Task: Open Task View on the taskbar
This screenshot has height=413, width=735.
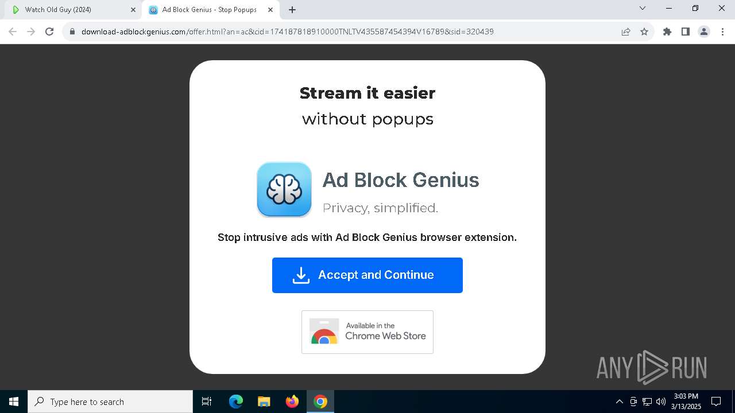Action: point(207,402)
